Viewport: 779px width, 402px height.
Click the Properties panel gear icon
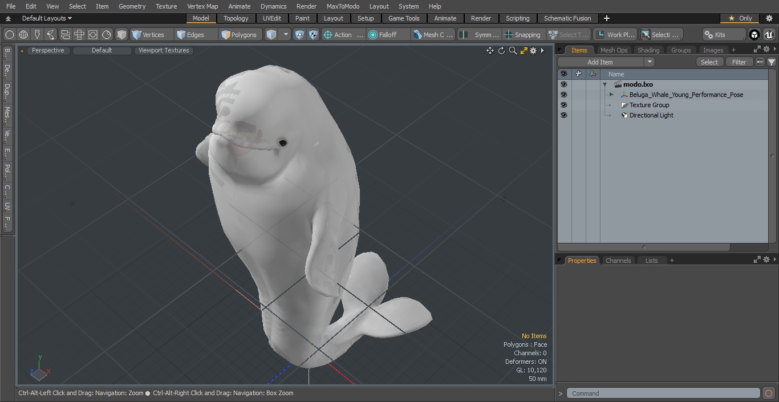coord(766,259)
